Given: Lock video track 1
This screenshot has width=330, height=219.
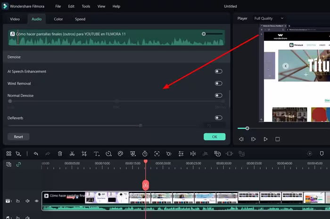Looking at the screenshot, I should (x=18, y=201).
